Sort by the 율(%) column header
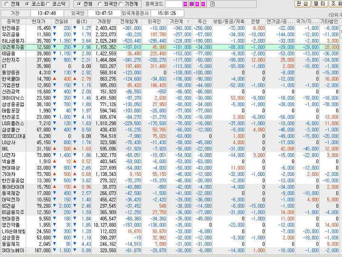 click(81, 21)
